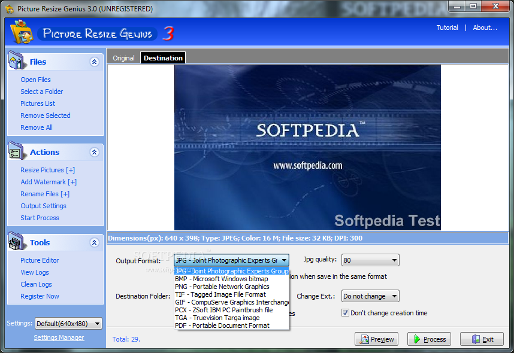514x353 pixels.
Task: Click the Process button
Action: point(429,339)
